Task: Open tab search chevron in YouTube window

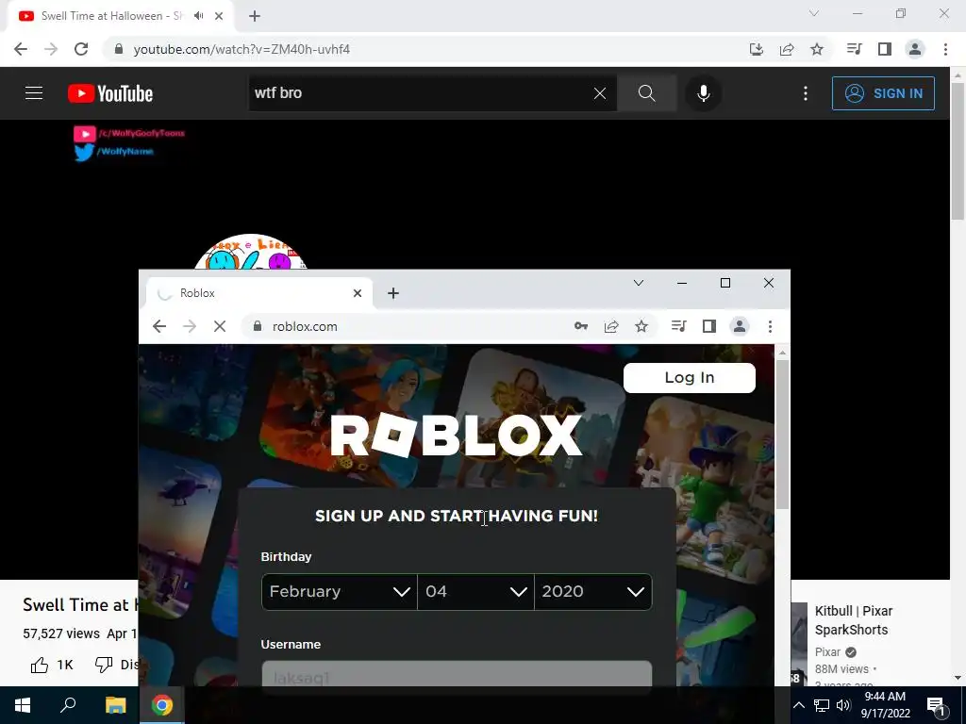Action: [814, 13]
